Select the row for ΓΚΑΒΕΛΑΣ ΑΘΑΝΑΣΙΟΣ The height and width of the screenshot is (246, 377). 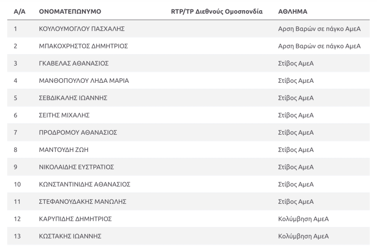(188, 63)
